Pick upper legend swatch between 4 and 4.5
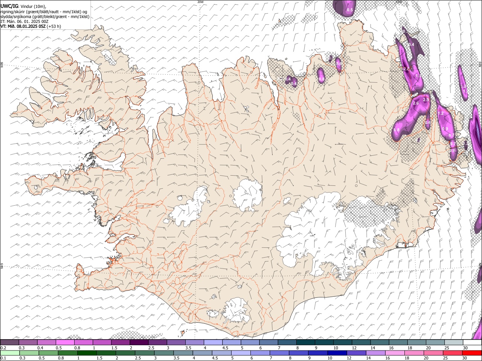Viewport: 482px width, 361px height. pos(212,343)
